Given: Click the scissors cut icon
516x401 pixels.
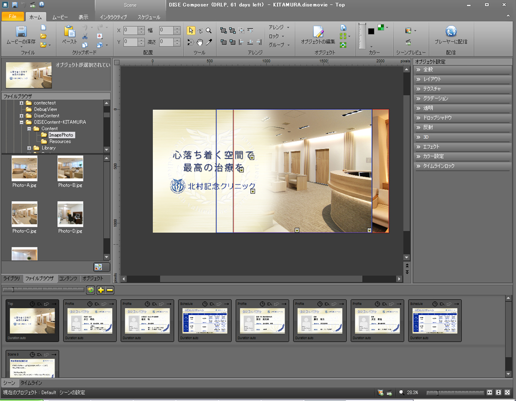Looking at the screenshot, I should (x=85, y=36).
